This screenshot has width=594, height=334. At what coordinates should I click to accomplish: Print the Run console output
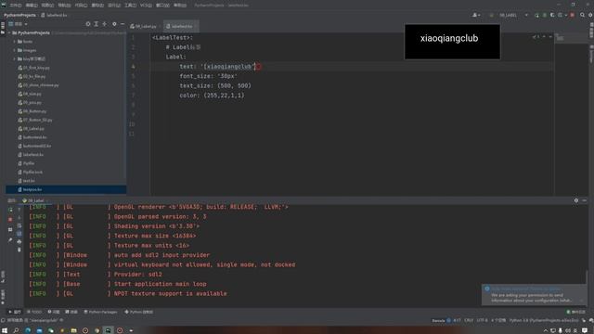[19, 241]
